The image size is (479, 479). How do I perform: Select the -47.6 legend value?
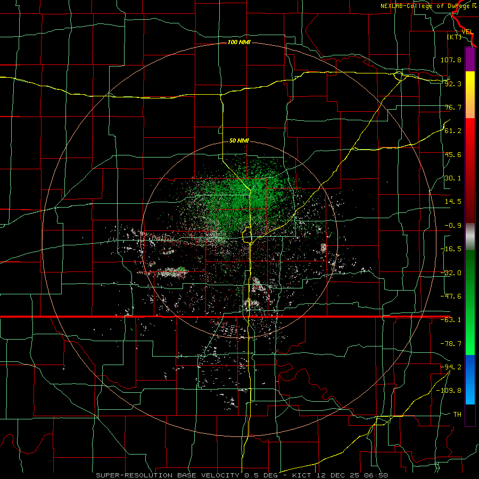coord(451,296)
